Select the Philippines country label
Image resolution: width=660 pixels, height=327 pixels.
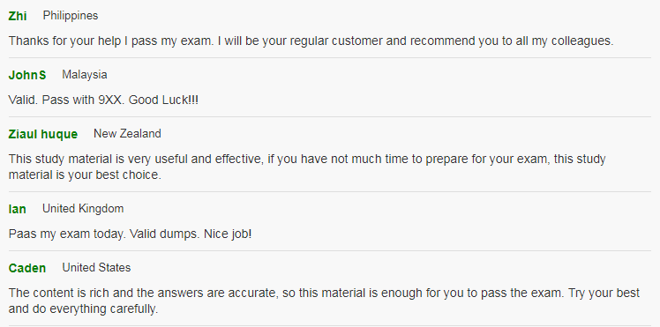tap(71, 16)
